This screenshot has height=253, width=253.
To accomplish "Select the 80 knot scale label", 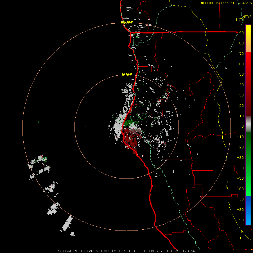I will click(x=241, y=43).
